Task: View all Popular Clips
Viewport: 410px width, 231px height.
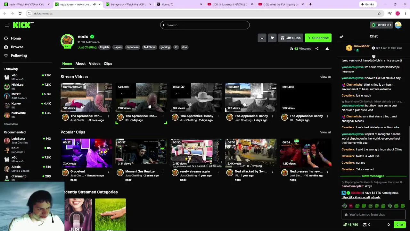Action: [x=325, y=132]
